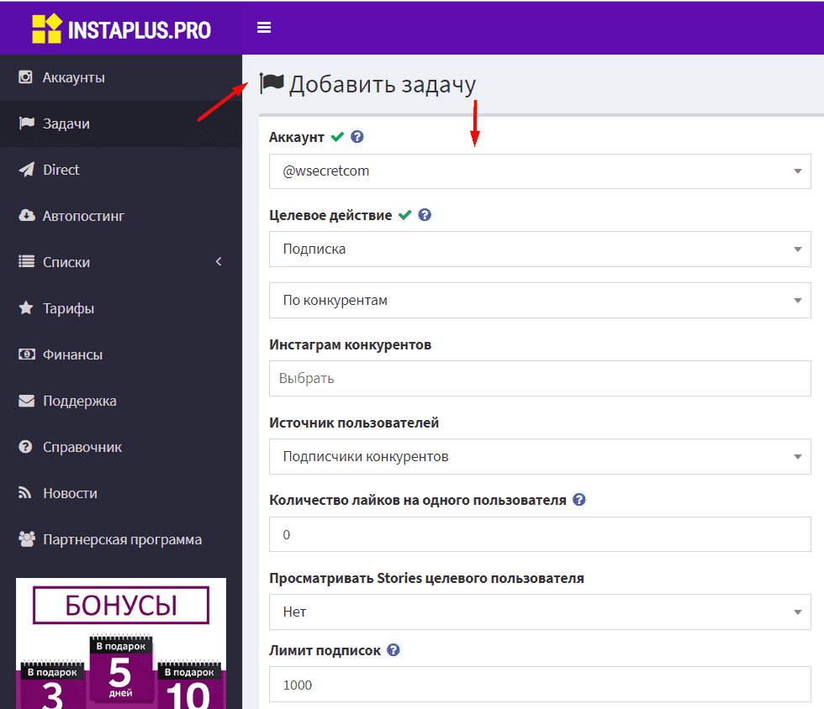Click the help icon next to Лимит подписок

point(394,650)
